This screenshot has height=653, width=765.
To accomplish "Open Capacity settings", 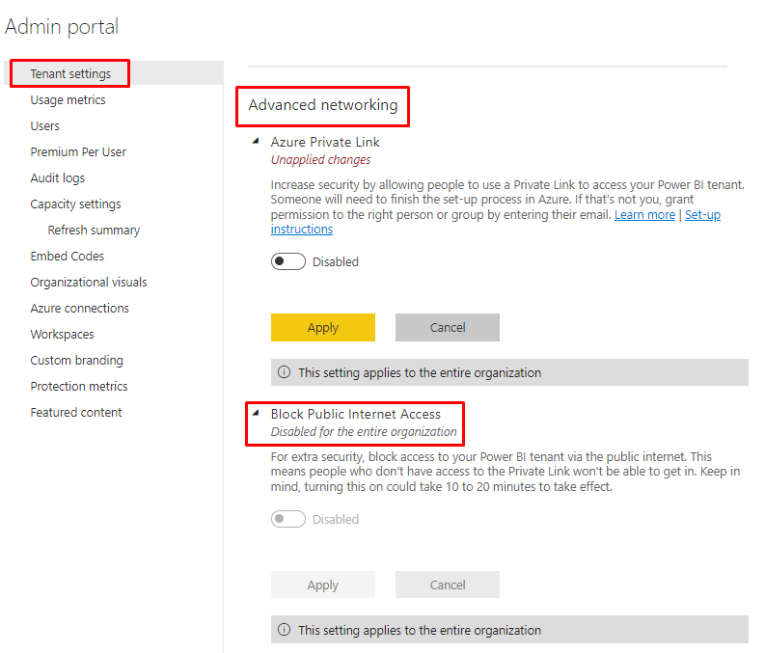I will [75, 204].
